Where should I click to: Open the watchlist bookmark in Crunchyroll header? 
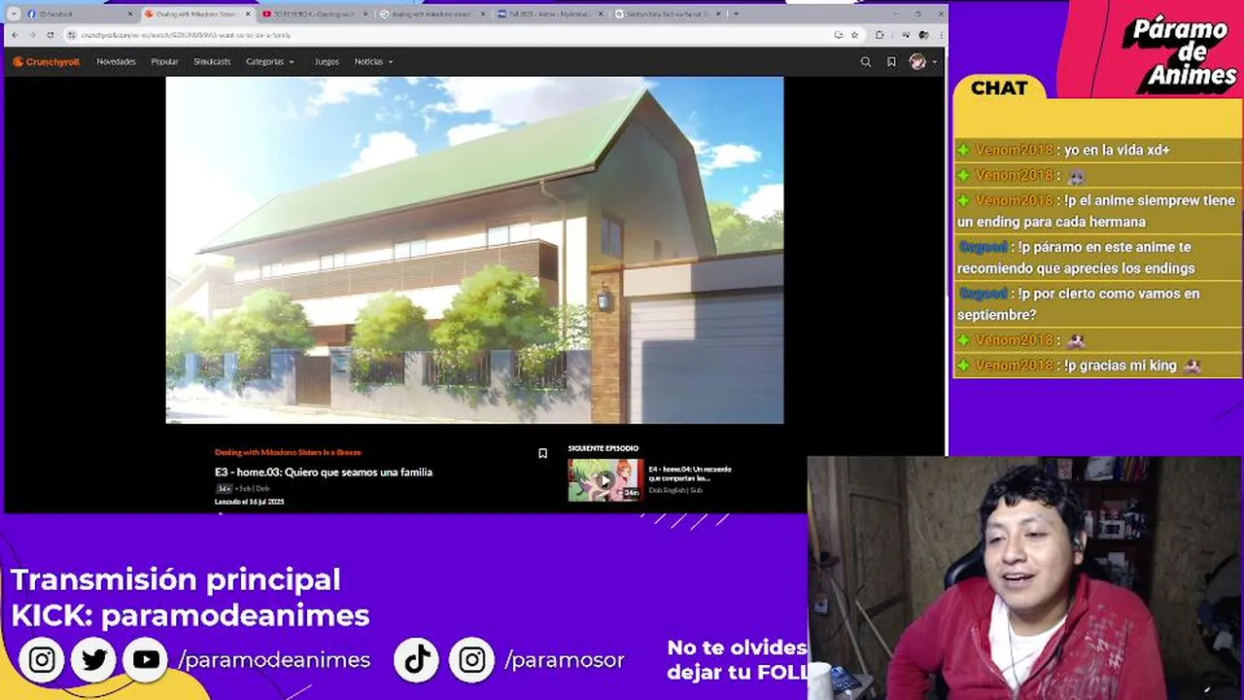click(891, 61)
